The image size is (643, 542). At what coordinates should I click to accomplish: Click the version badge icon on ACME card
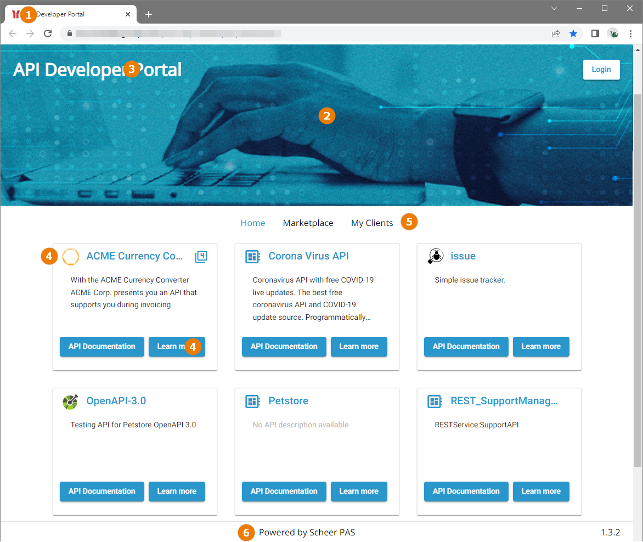201,256
